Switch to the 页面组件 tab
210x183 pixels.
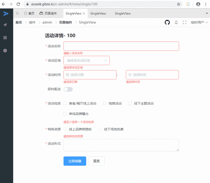[x=48, y=13]
